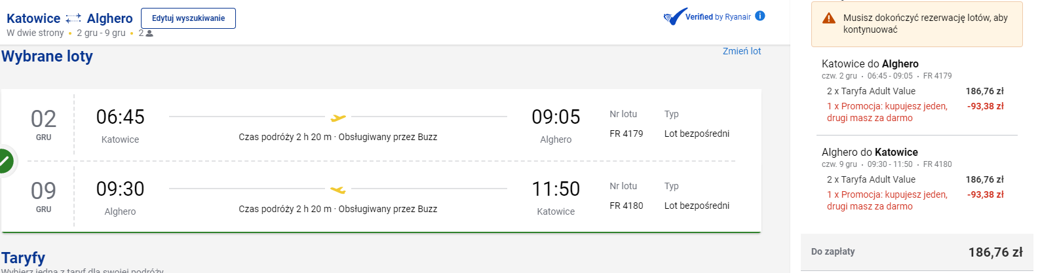Click the 09 GRU return date block
This screenshot has height=273, width=1038.
[x=43, y=196]
